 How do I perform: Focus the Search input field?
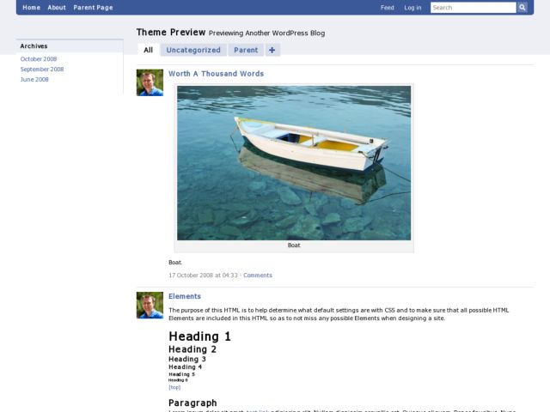(x=474, y=8)
